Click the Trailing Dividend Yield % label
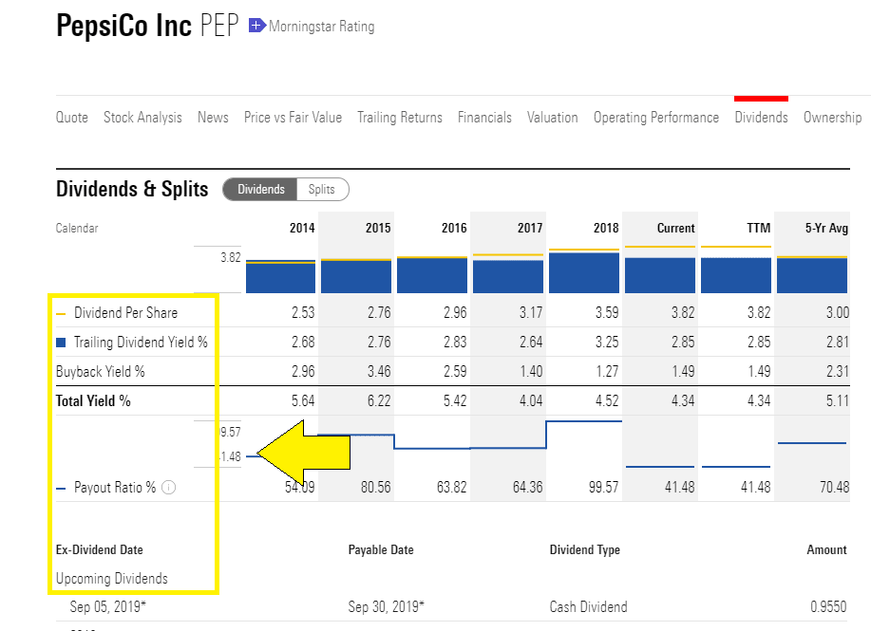 141,343
